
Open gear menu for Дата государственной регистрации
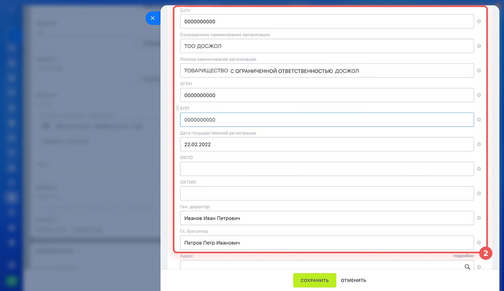click(479, 144)
